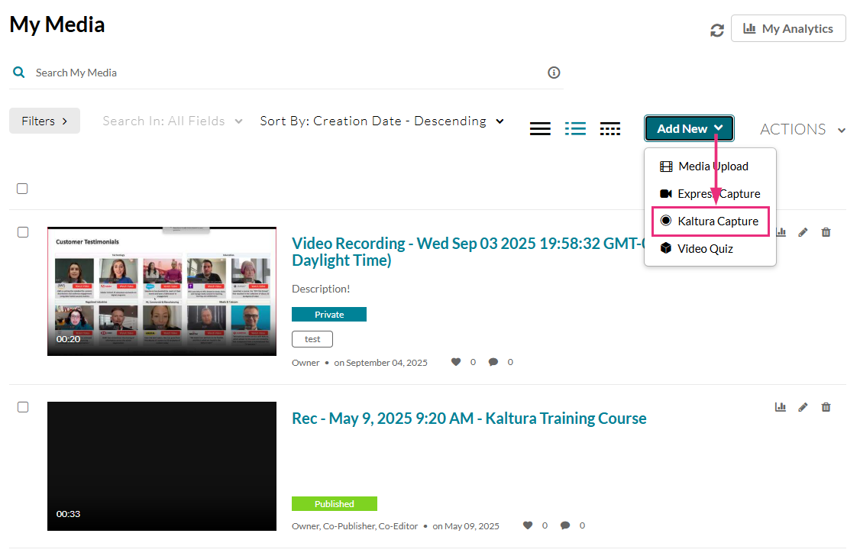This screenshot has height=556, width=860.
Task: Open Video Recording - Wed Sep 03 title
Action: pos(468,252)
